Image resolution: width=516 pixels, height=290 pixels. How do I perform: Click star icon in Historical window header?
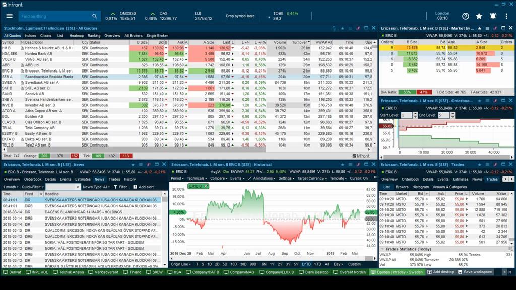(x=342, y=165)
